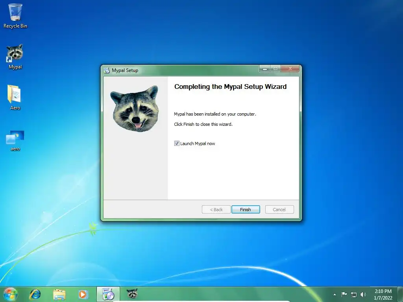This screenshot has height=302, width=403.
Task: Click Mypal Setup title bar icon
Action: (107, 70)
